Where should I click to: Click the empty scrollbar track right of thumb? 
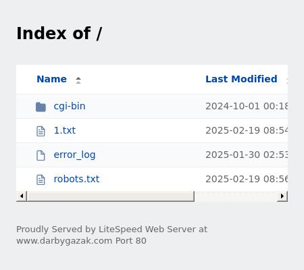pyautogui.click(x=236, y=196)
